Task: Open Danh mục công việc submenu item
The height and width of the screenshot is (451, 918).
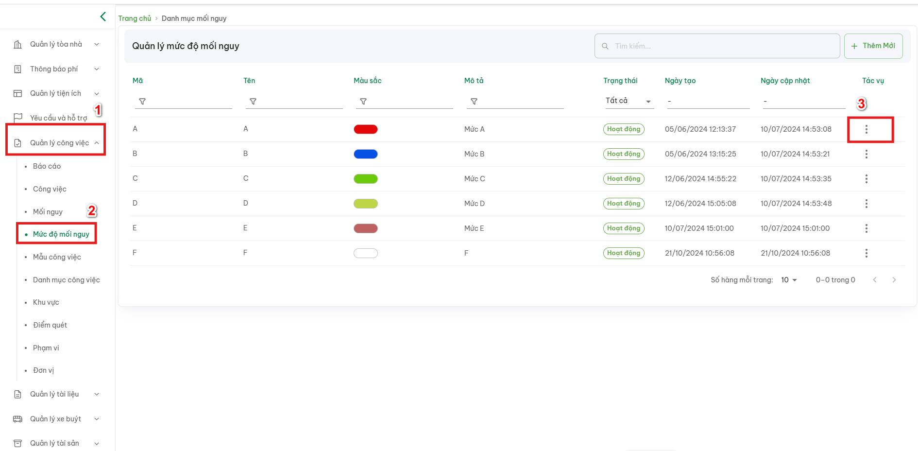Action: pos(67,280)
